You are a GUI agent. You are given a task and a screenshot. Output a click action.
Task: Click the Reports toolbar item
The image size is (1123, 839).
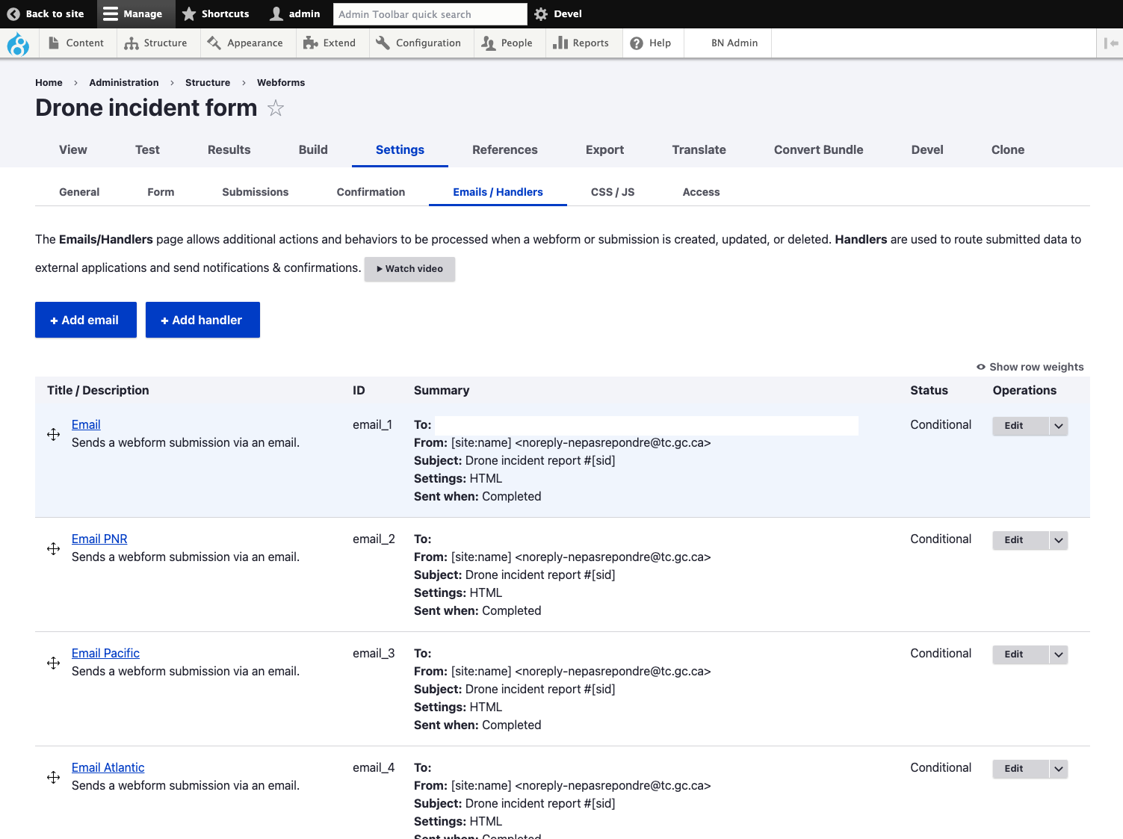[x=581, y=43]
